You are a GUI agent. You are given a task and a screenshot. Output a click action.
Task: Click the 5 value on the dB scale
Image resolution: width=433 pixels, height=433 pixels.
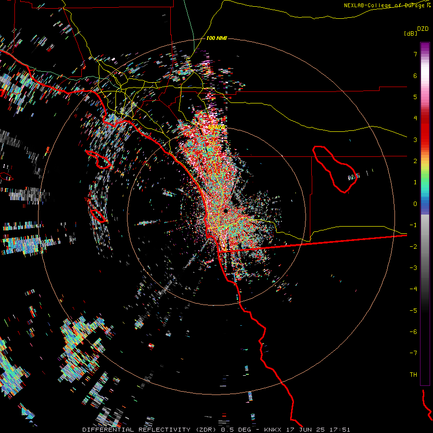coord(415,97)
